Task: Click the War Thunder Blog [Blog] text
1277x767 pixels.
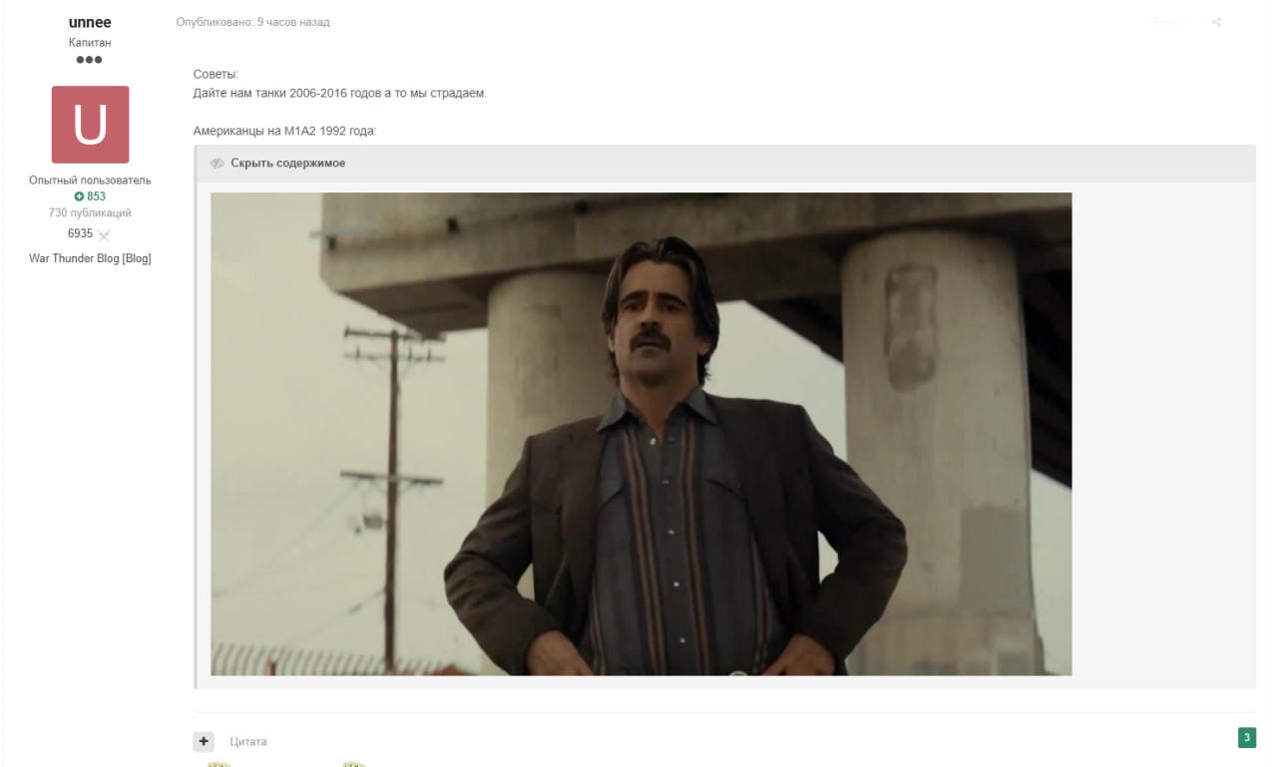Action: pyautogui.click(x=90, y=258)
